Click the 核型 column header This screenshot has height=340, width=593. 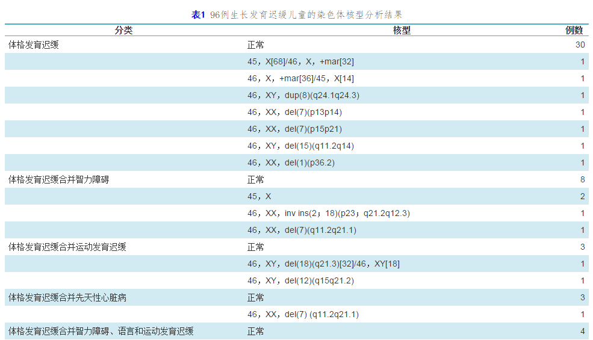pyautogui.click(x=402, y=31)
